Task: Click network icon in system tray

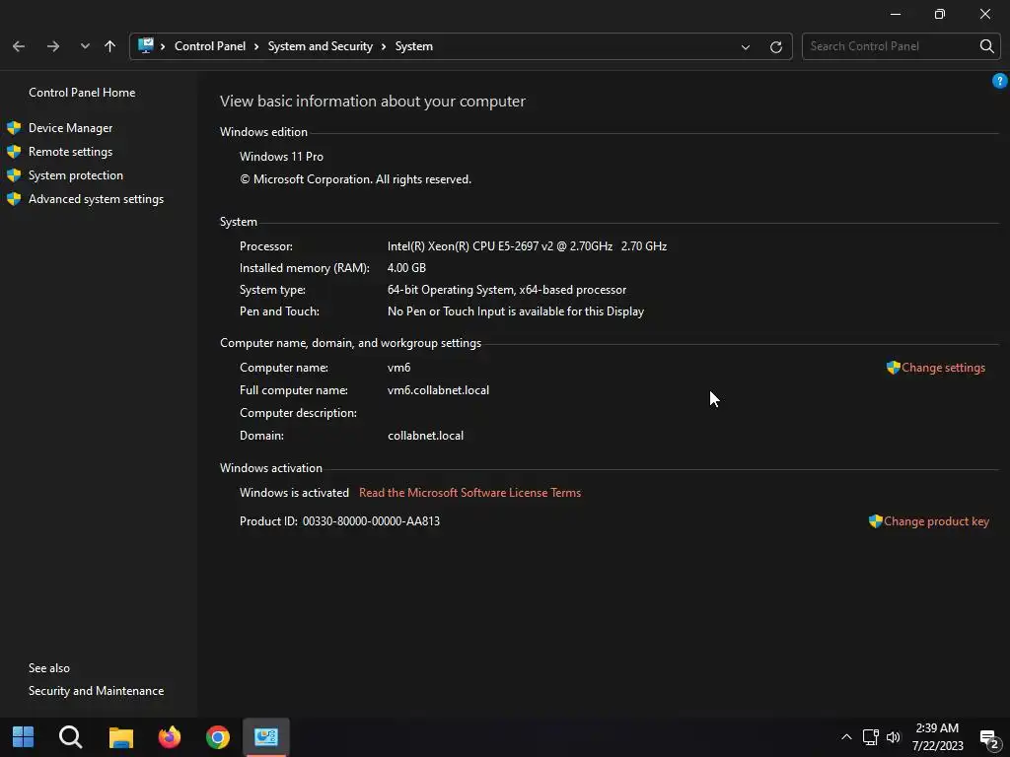Action: point(871,737)
